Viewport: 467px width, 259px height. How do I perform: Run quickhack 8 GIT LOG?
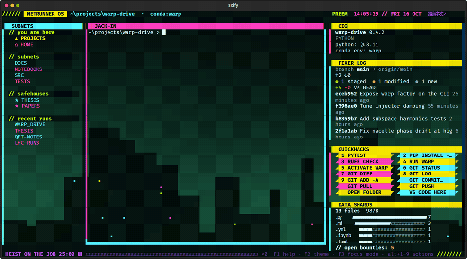(x=428, y=174)
